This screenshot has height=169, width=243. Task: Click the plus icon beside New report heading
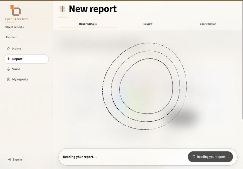click(62, 9)
